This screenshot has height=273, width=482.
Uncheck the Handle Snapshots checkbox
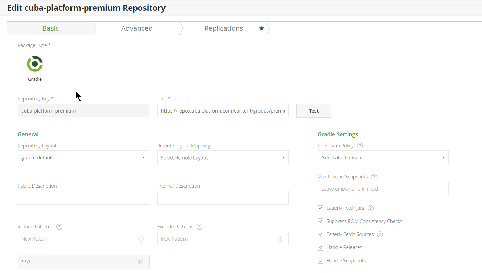click(320, 261)
